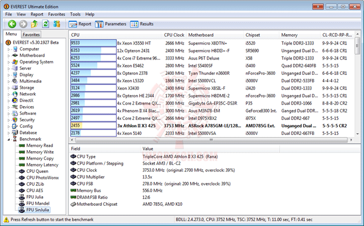This screenshot has width=364, height=226.
Task: Click the warning icon in status bar
Action: pos(7,219)
